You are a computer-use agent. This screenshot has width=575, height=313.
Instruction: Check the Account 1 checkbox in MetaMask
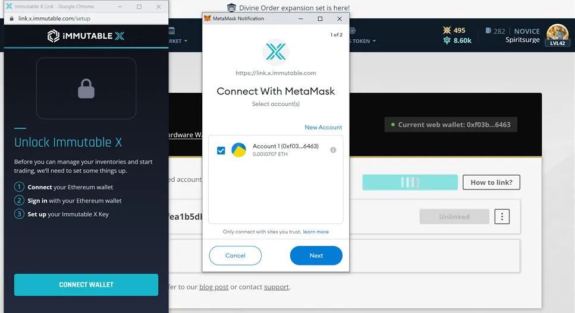click(221, 150)
